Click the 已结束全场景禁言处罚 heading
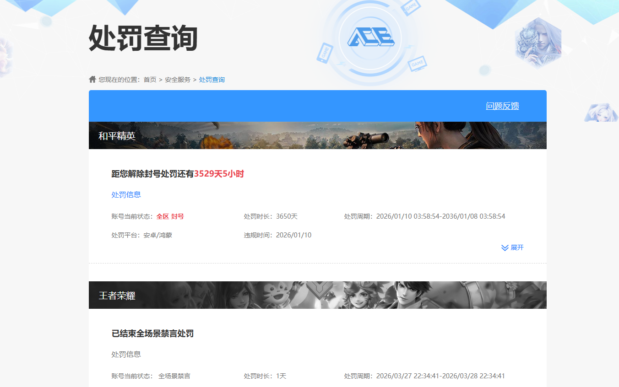Screen dimensions: 619x387 (x=152, y=333)
